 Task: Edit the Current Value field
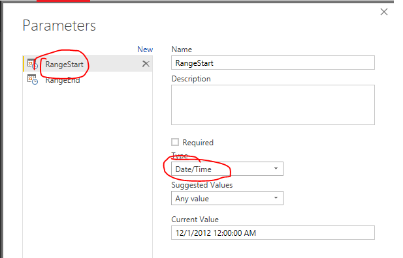coord(272,233)
